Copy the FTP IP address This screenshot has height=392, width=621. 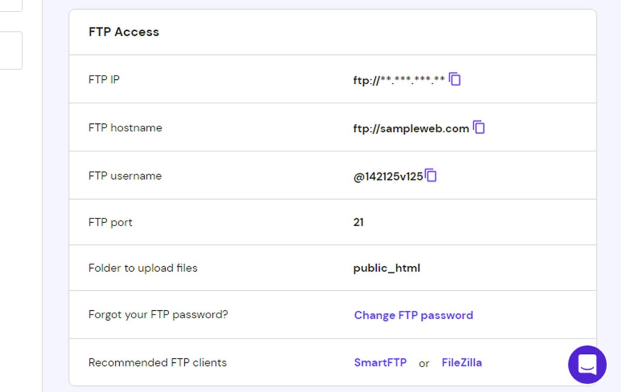[x=455, y=79]
